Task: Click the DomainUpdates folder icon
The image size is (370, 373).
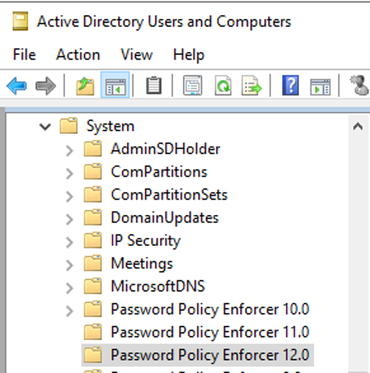Action: point(93,217)
